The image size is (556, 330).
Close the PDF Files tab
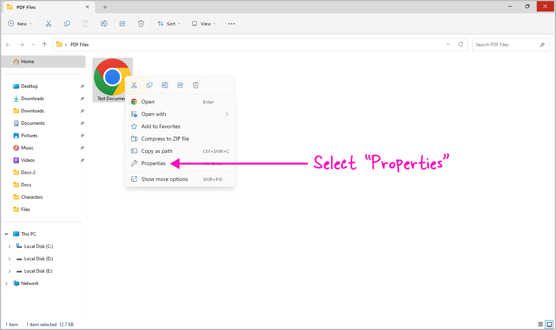(x=87, y=7)
